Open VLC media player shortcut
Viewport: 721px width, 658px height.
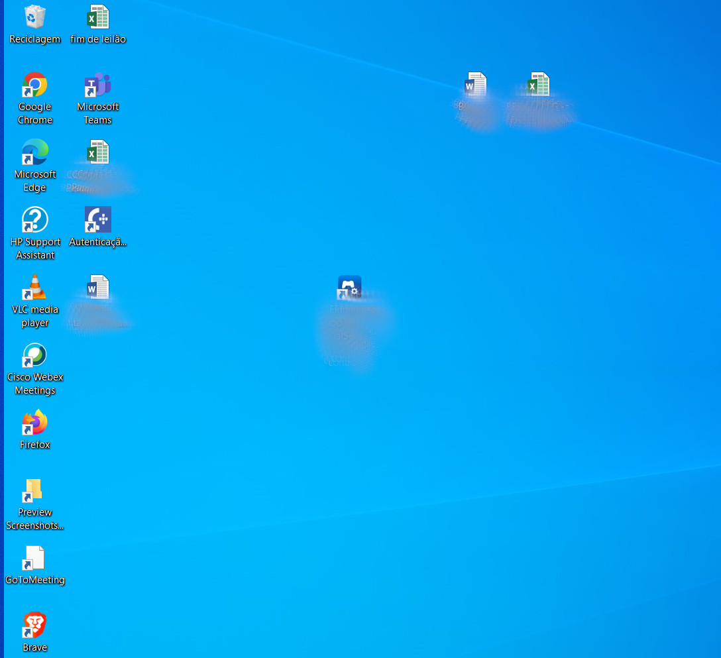35,288
